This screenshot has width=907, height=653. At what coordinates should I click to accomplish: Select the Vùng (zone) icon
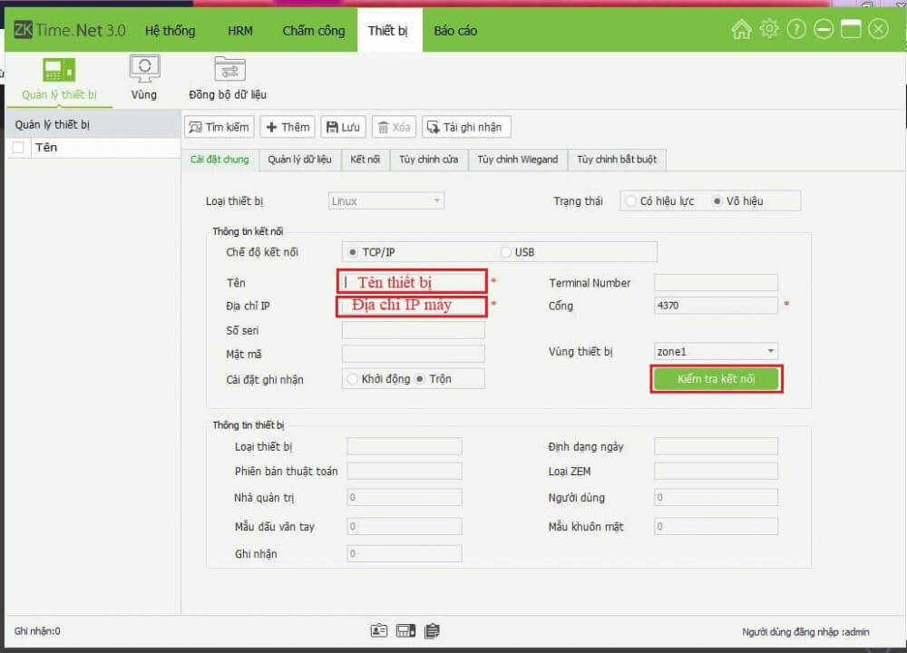coord(145,68)
